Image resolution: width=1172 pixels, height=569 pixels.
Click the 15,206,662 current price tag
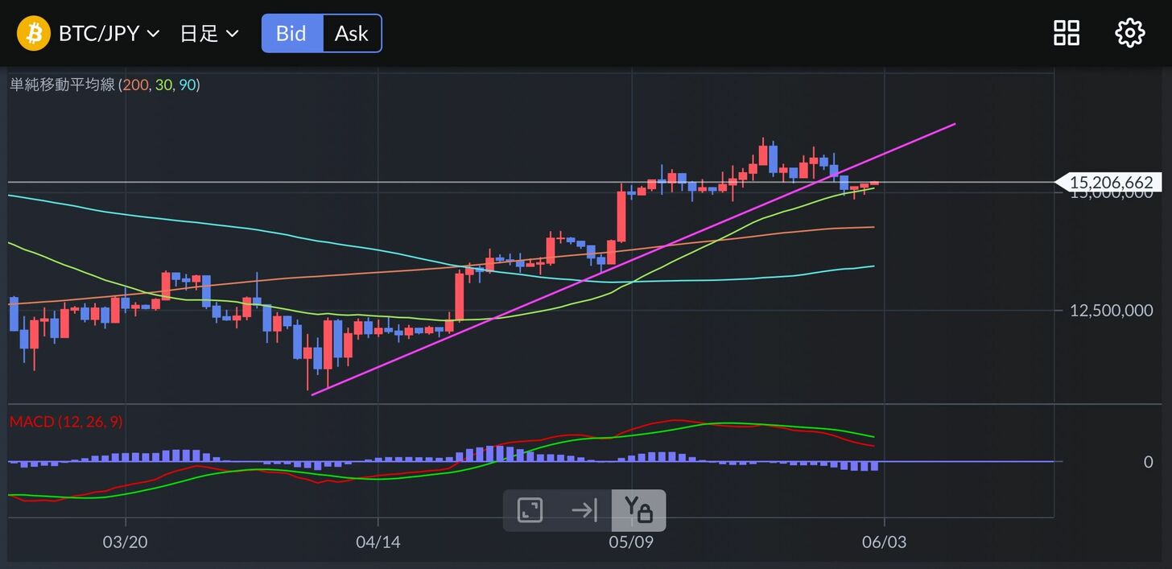(1110, 183)
